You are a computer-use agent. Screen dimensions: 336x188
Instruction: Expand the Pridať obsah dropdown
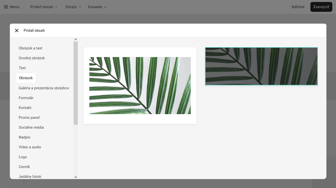point(44,7)
